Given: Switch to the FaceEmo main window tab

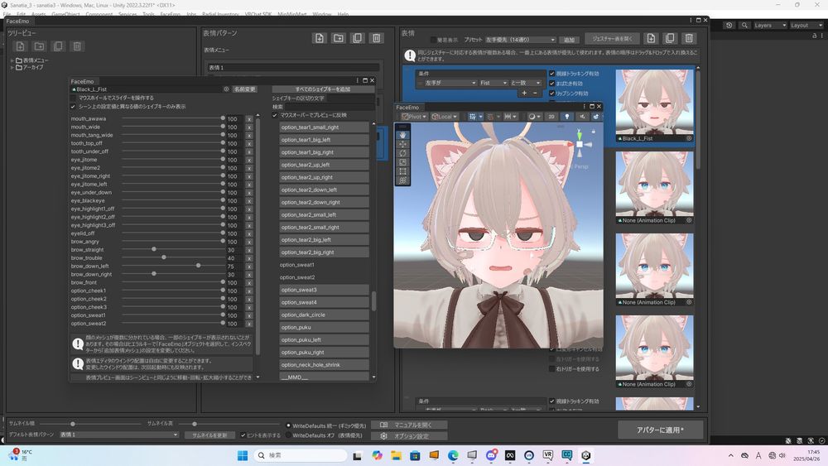Looking at the screenshot, I should tap(18, 22).
